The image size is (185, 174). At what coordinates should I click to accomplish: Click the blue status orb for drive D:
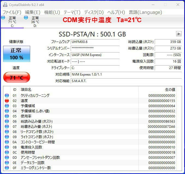coord(26,17)
